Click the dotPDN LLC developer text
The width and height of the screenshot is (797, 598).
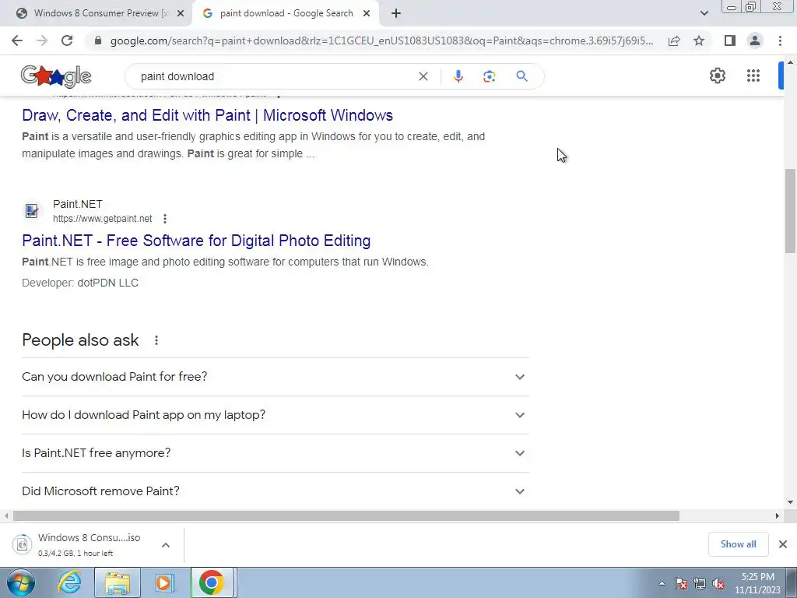pos(107,283)
